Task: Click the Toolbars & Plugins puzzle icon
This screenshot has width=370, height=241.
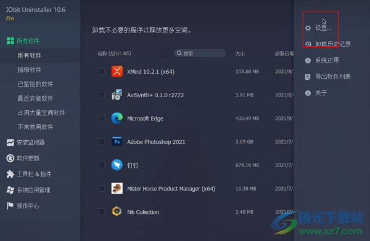Action: click(10, 174)
